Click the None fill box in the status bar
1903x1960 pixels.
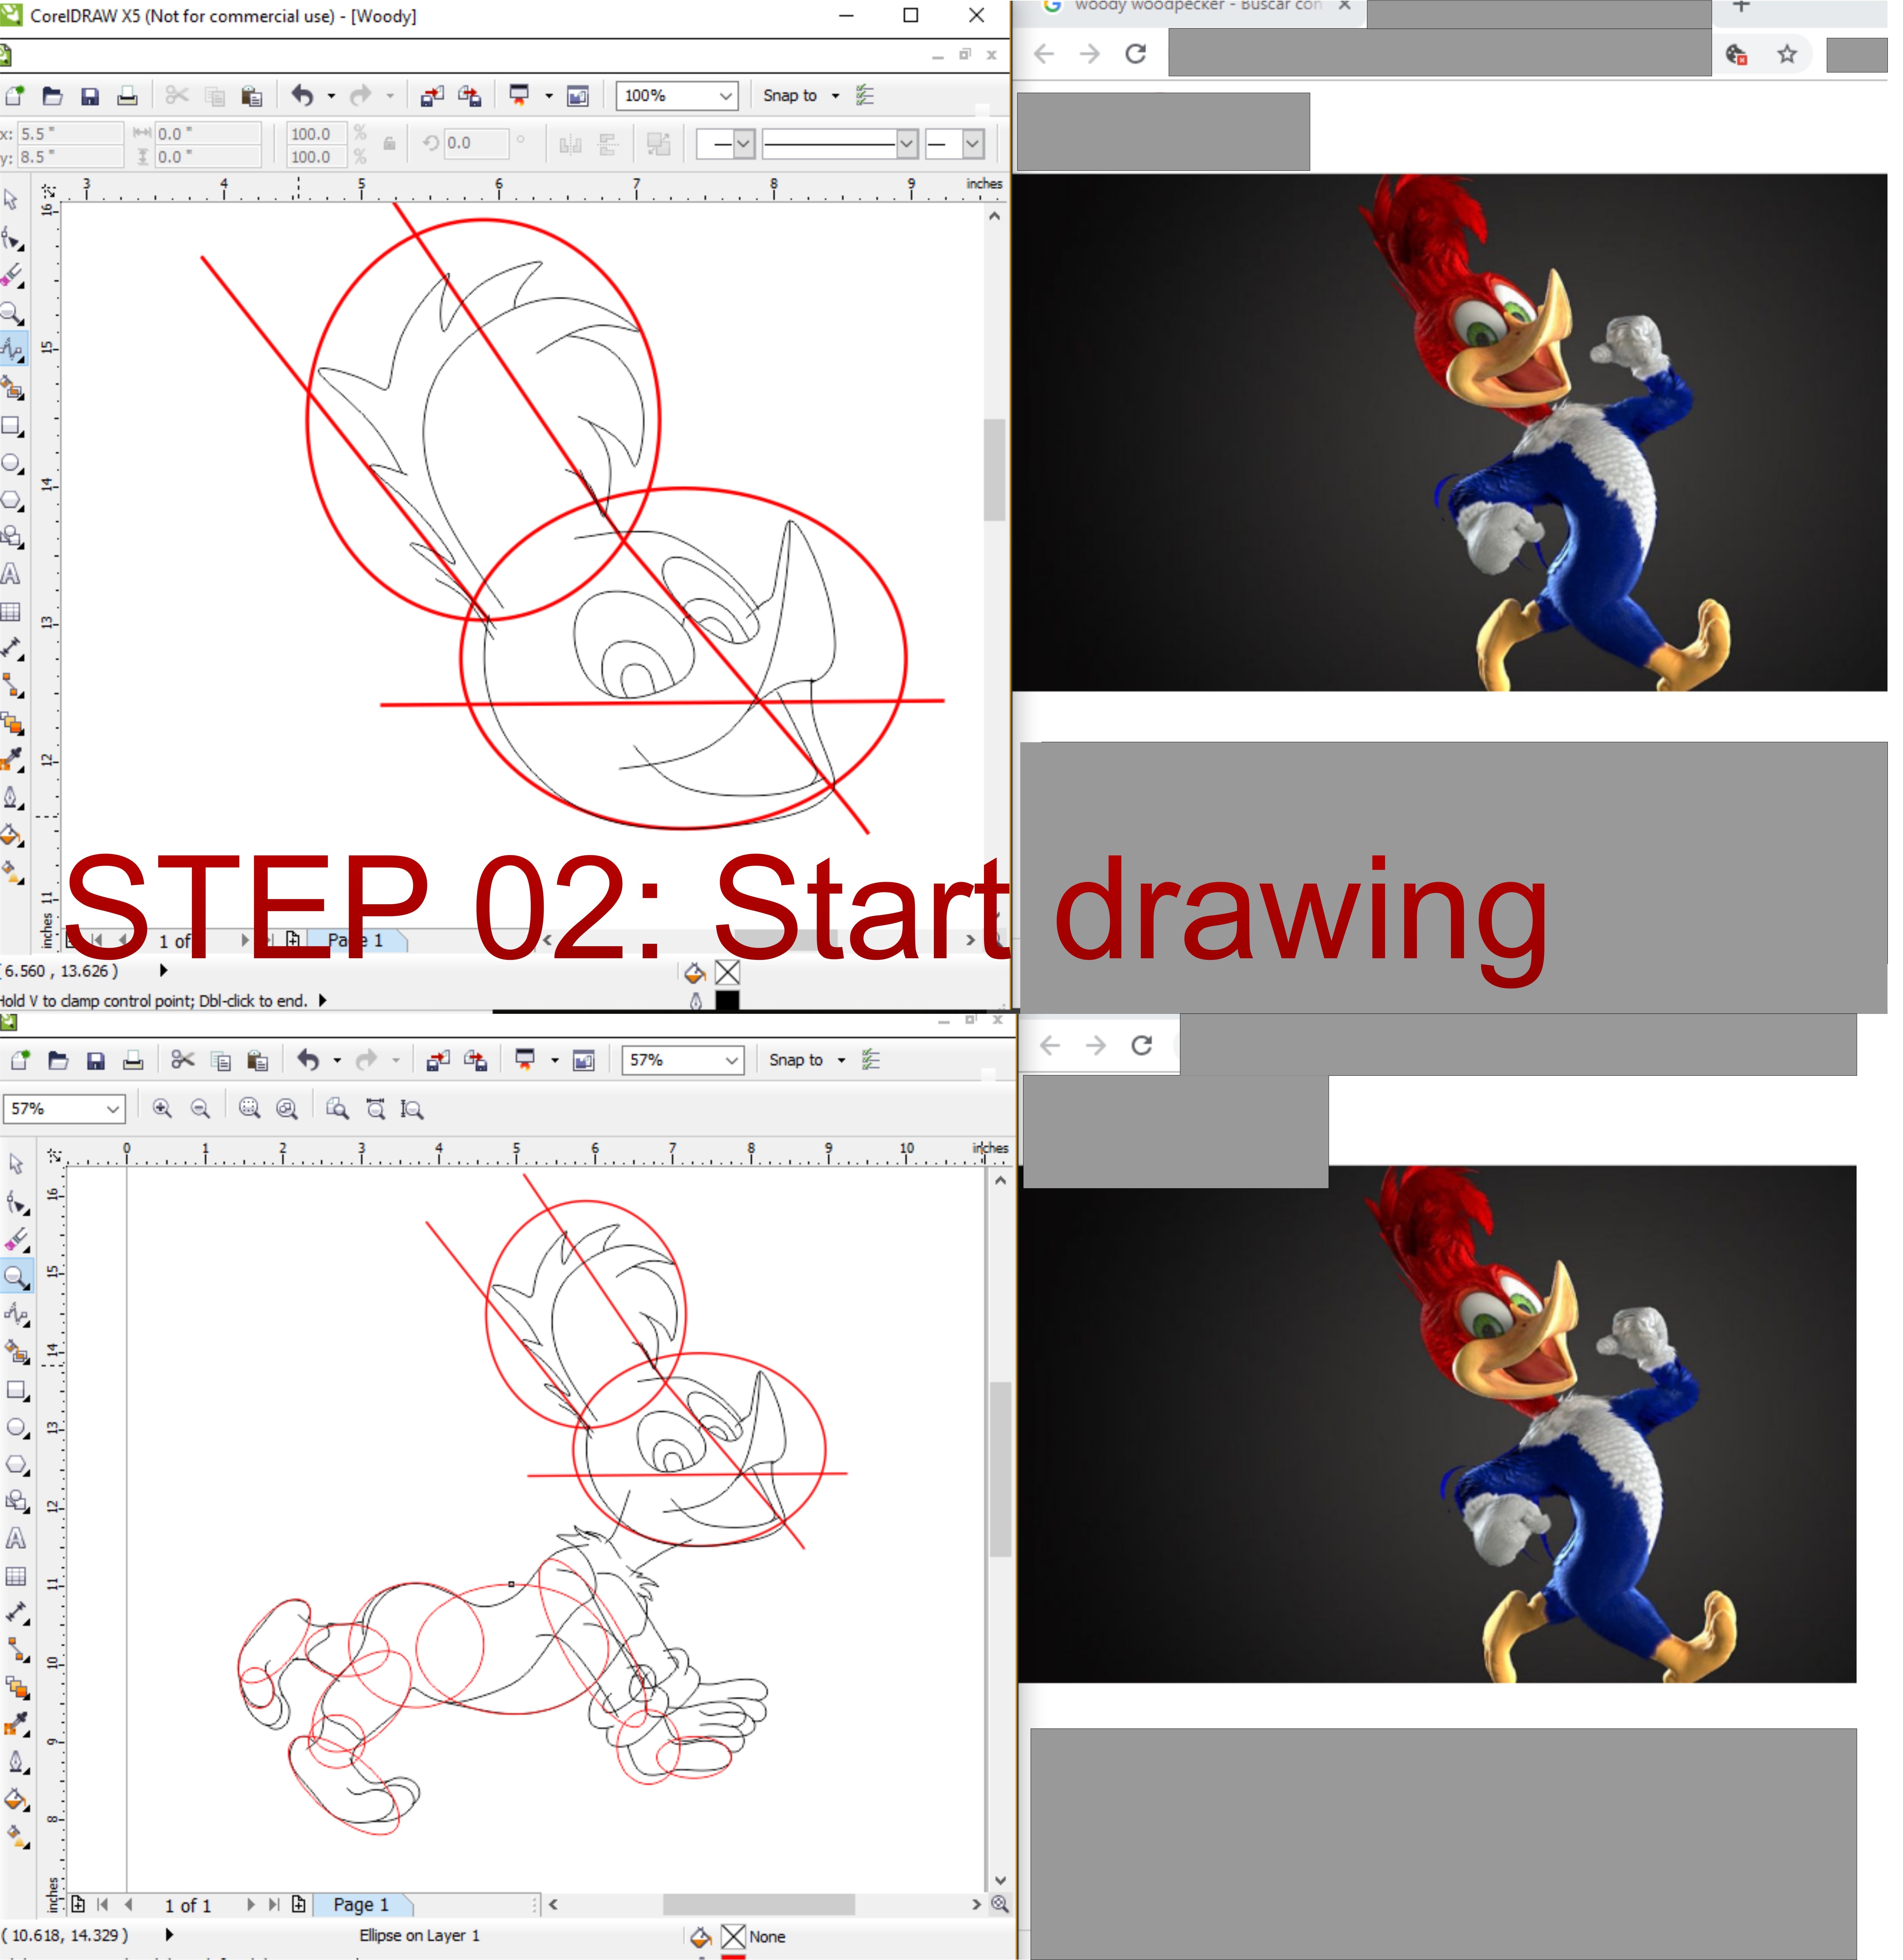coord(734,1937)
